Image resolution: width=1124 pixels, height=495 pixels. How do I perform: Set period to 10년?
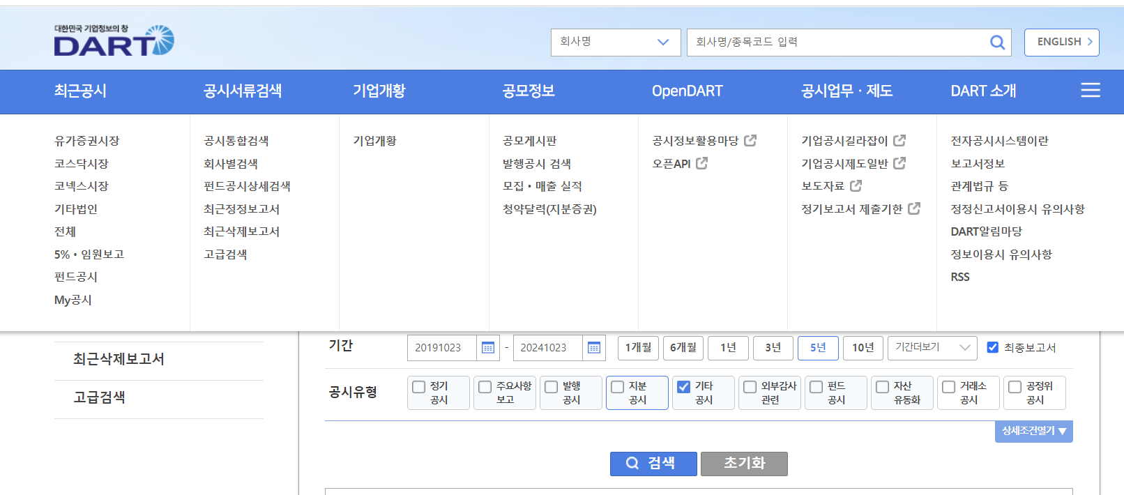click(x=863, y=348)
